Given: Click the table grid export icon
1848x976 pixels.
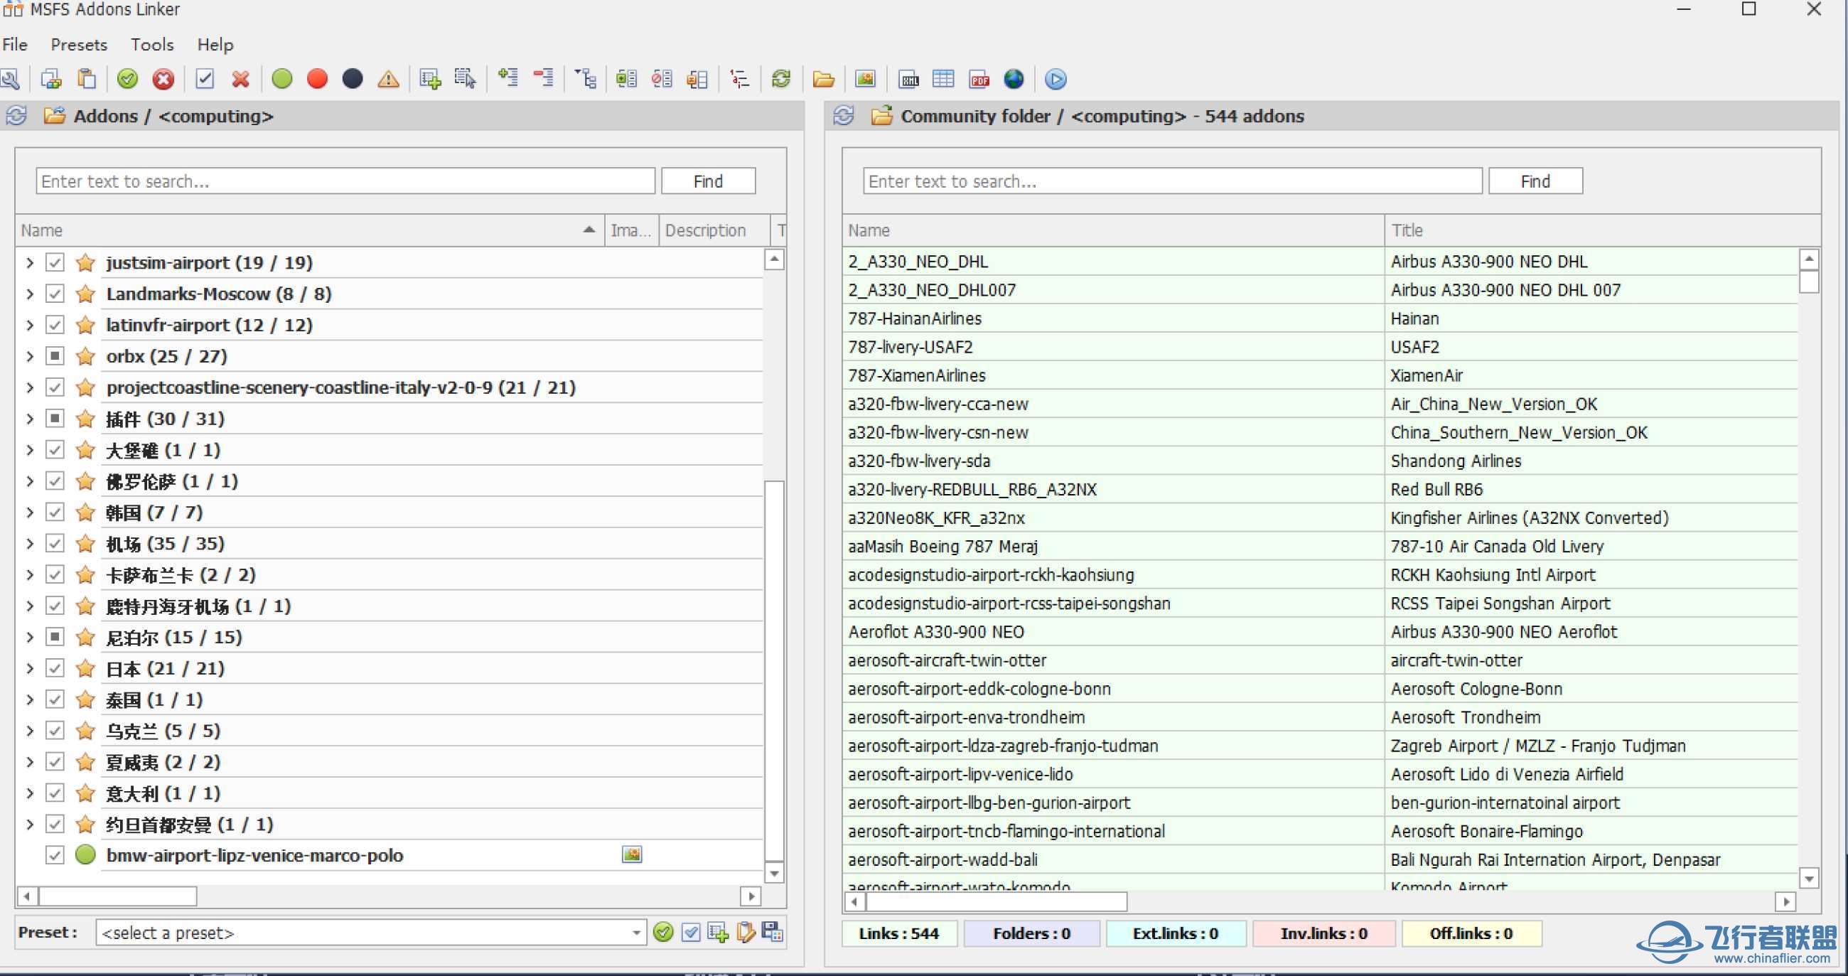Looking at the screenshot, I should click(943, 79).
